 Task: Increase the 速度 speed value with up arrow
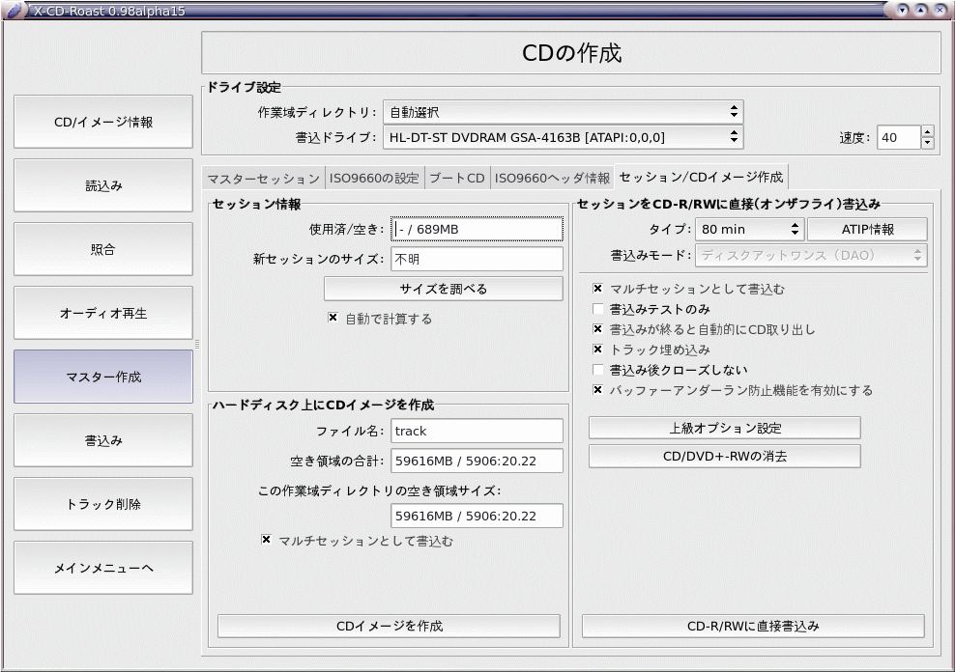coord(928,131)
